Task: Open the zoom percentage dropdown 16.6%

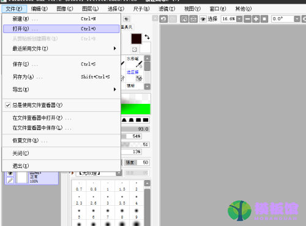Action: pyautogui.click(x=239, y=19)
